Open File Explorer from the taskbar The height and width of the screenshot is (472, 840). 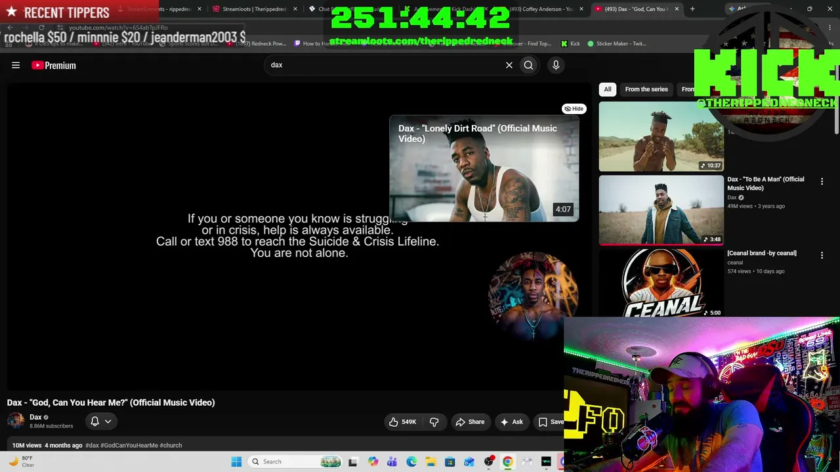tap(430, 462)
